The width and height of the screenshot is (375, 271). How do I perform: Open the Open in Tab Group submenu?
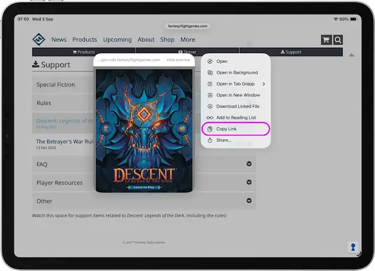236,84
